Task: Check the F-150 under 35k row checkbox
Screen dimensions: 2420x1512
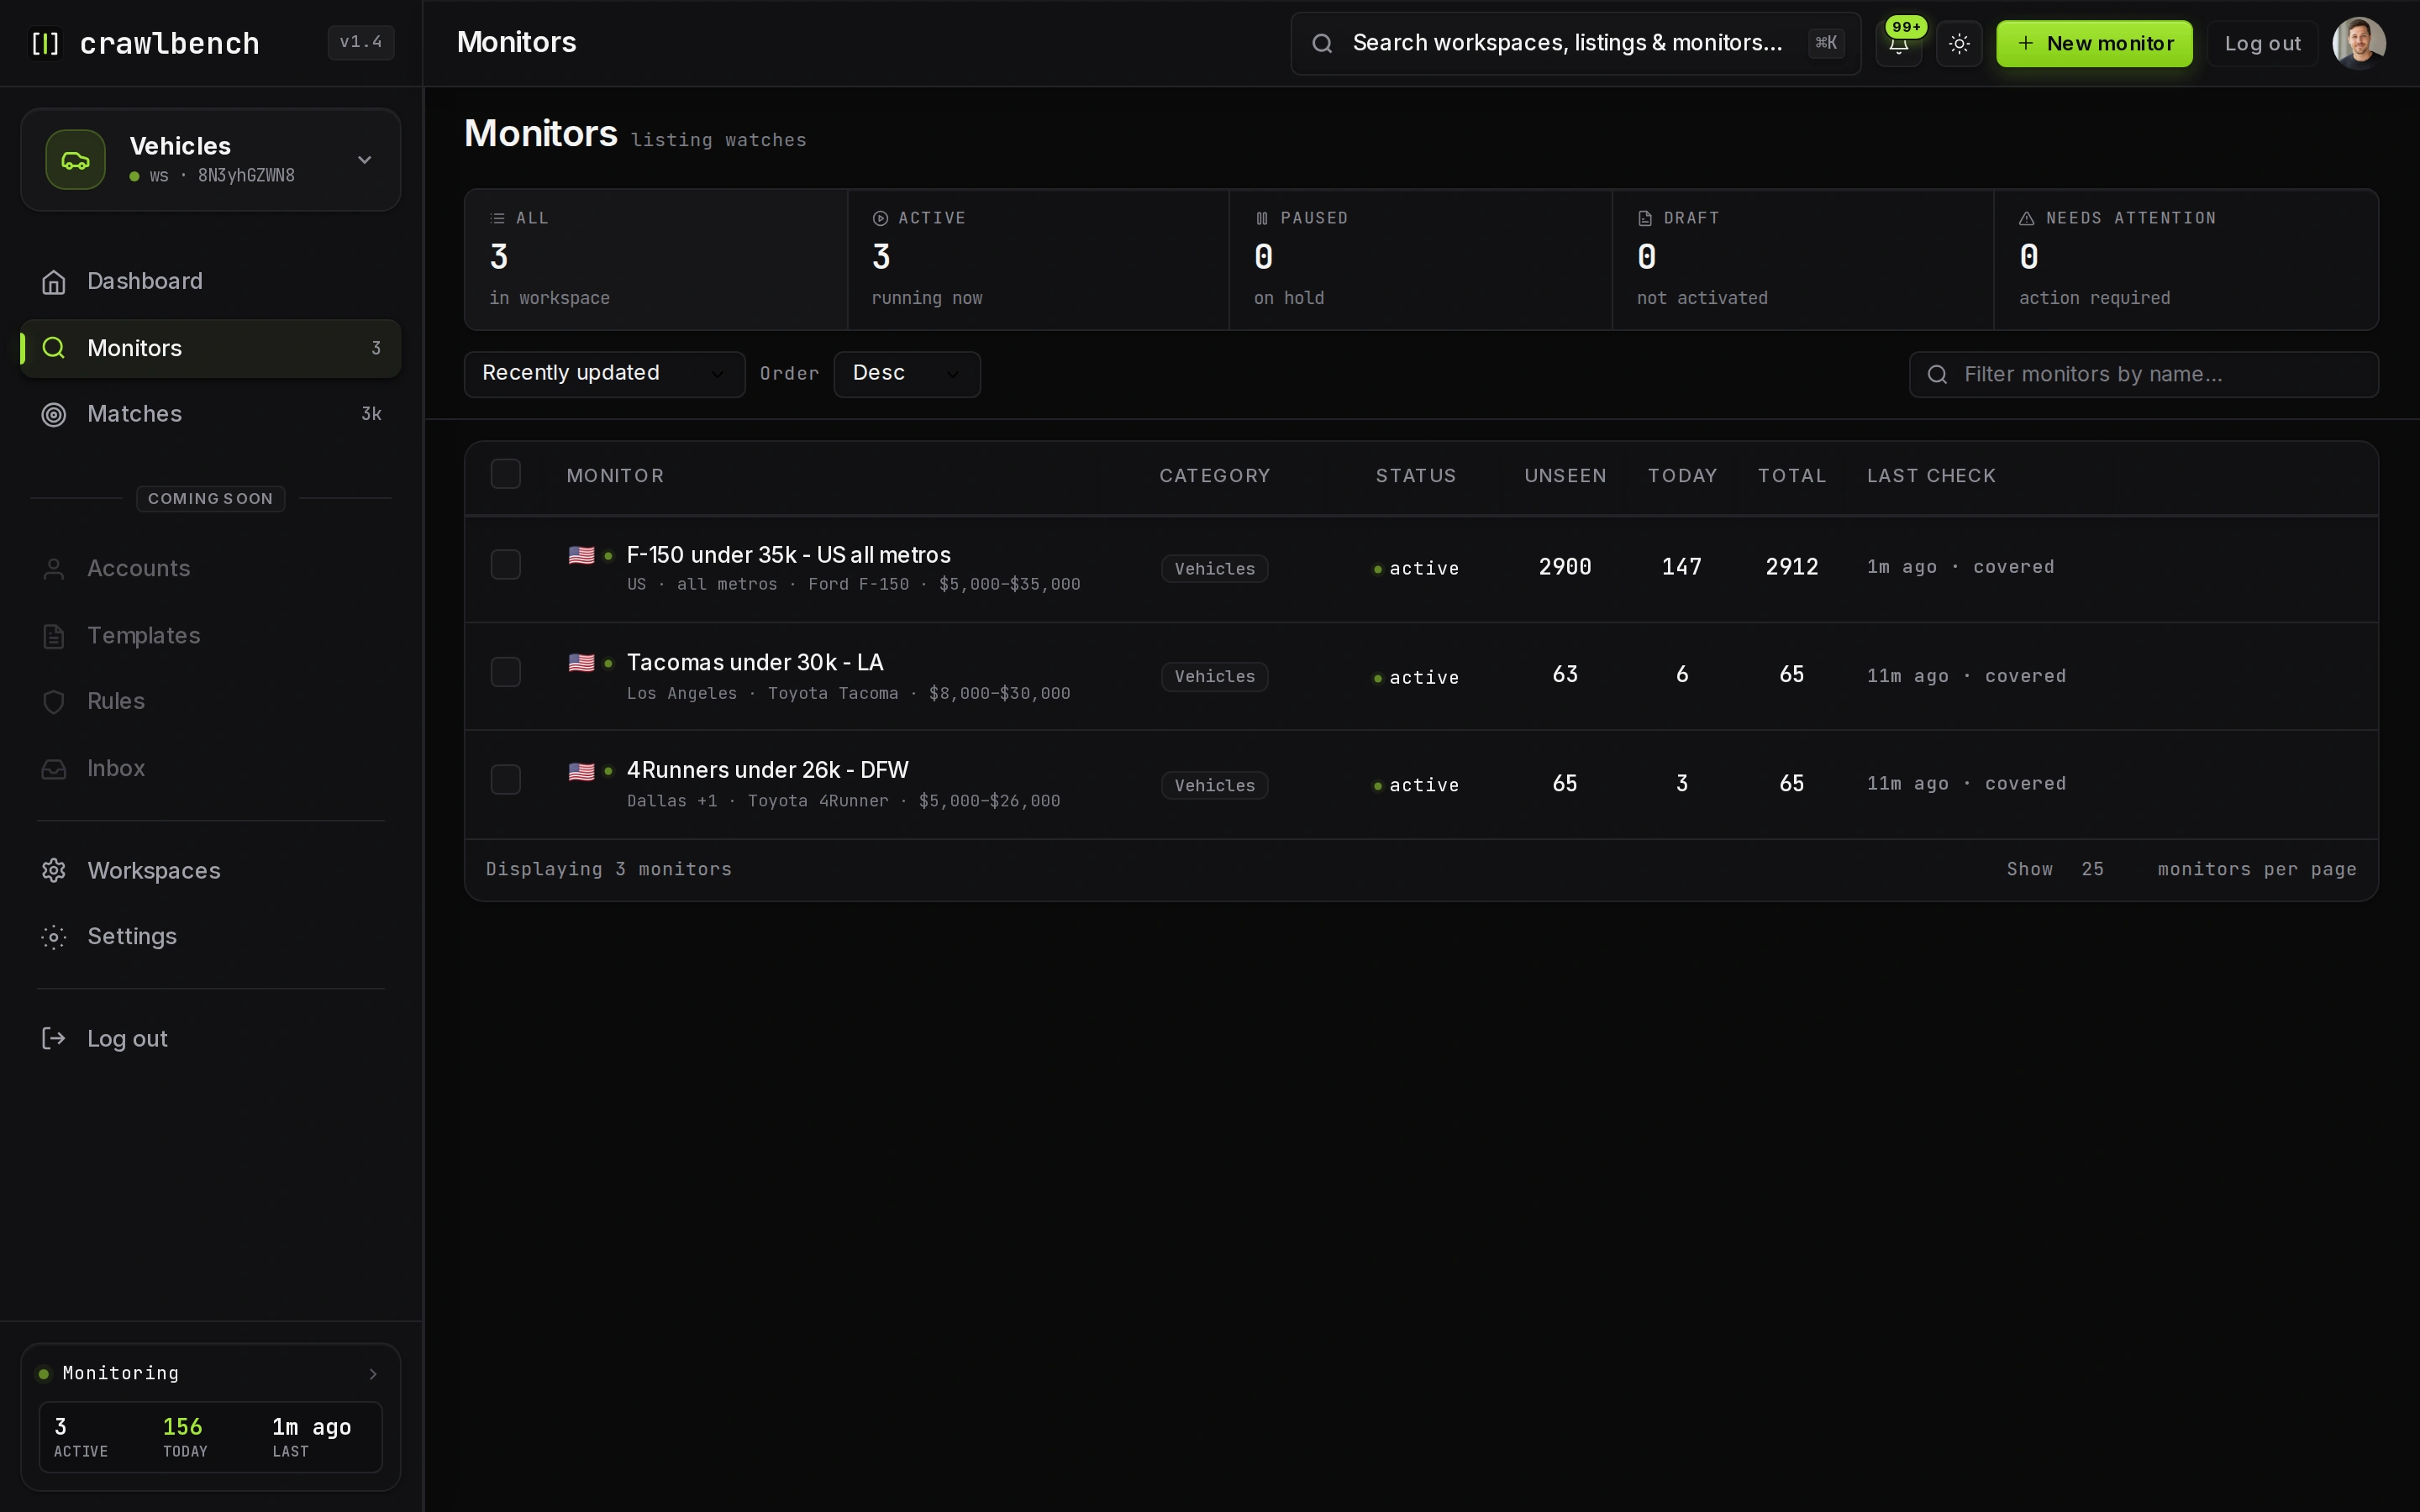Action: tap(506, 565)
